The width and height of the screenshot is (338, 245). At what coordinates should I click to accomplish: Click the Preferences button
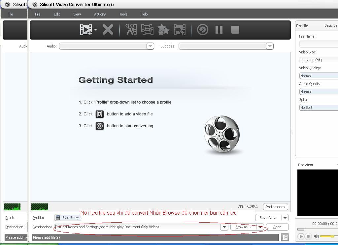pyautogui.click(x=275, y=207)
